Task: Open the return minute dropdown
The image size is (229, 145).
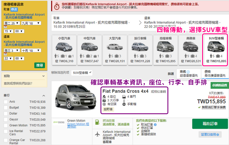Action: (19, 59)
